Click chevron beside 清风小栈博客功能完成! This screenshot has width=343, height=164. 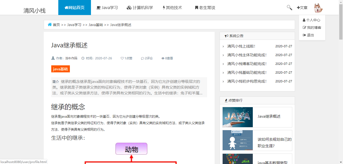(223, 64)
